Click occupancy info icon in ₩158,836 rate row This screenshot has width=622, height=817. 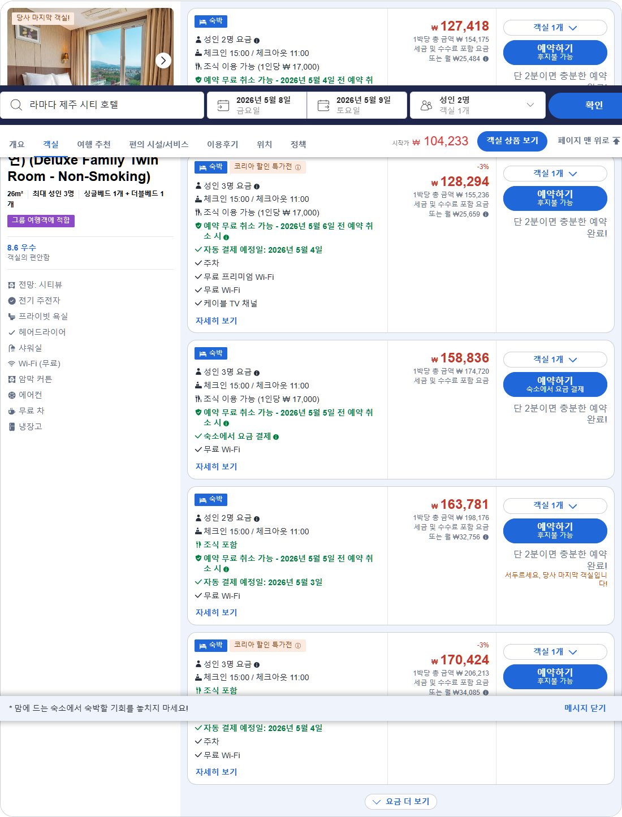(x=257, y=373)
